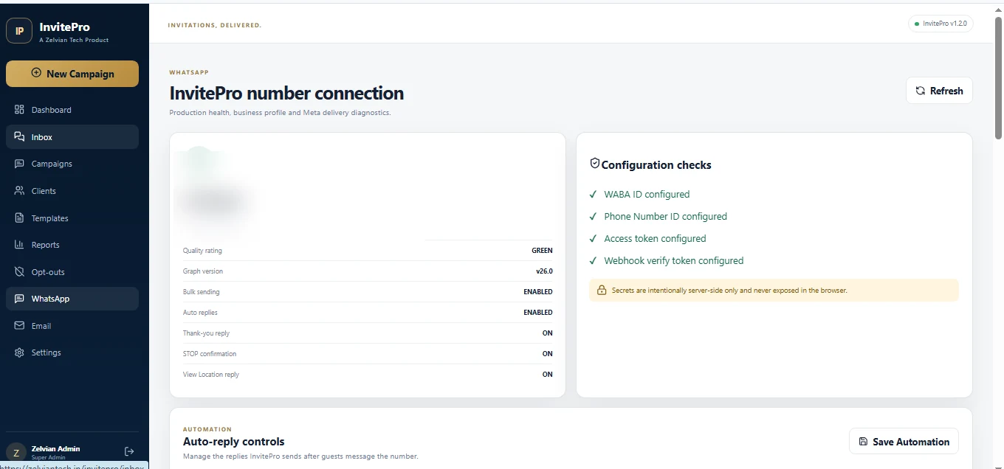This screenshot has height=469, width=1004.
Task: Go to Settings
Action: point(72,352)
